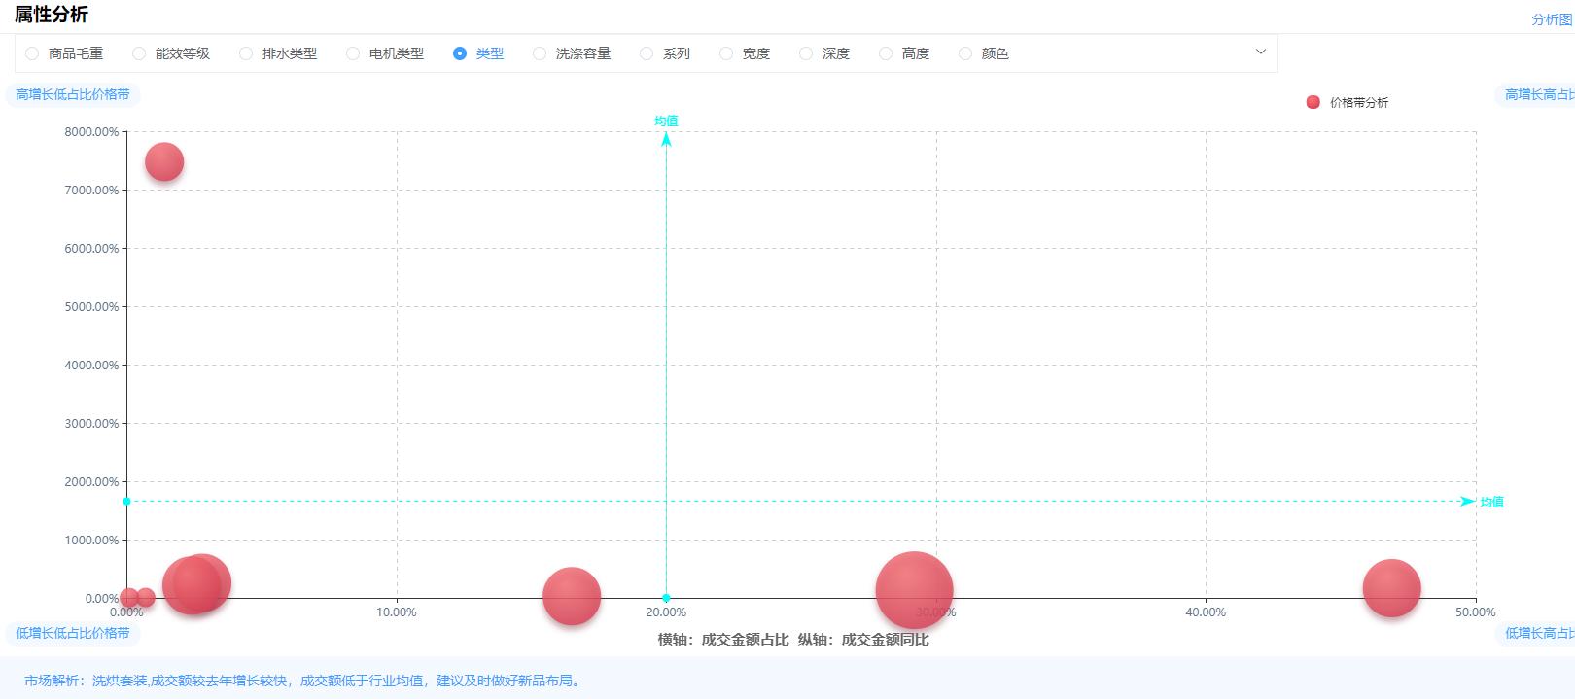Click the bottom-right 低增长高占比 tag
This screenshot has height=699, width=1575.
(x=1535, y=633)
